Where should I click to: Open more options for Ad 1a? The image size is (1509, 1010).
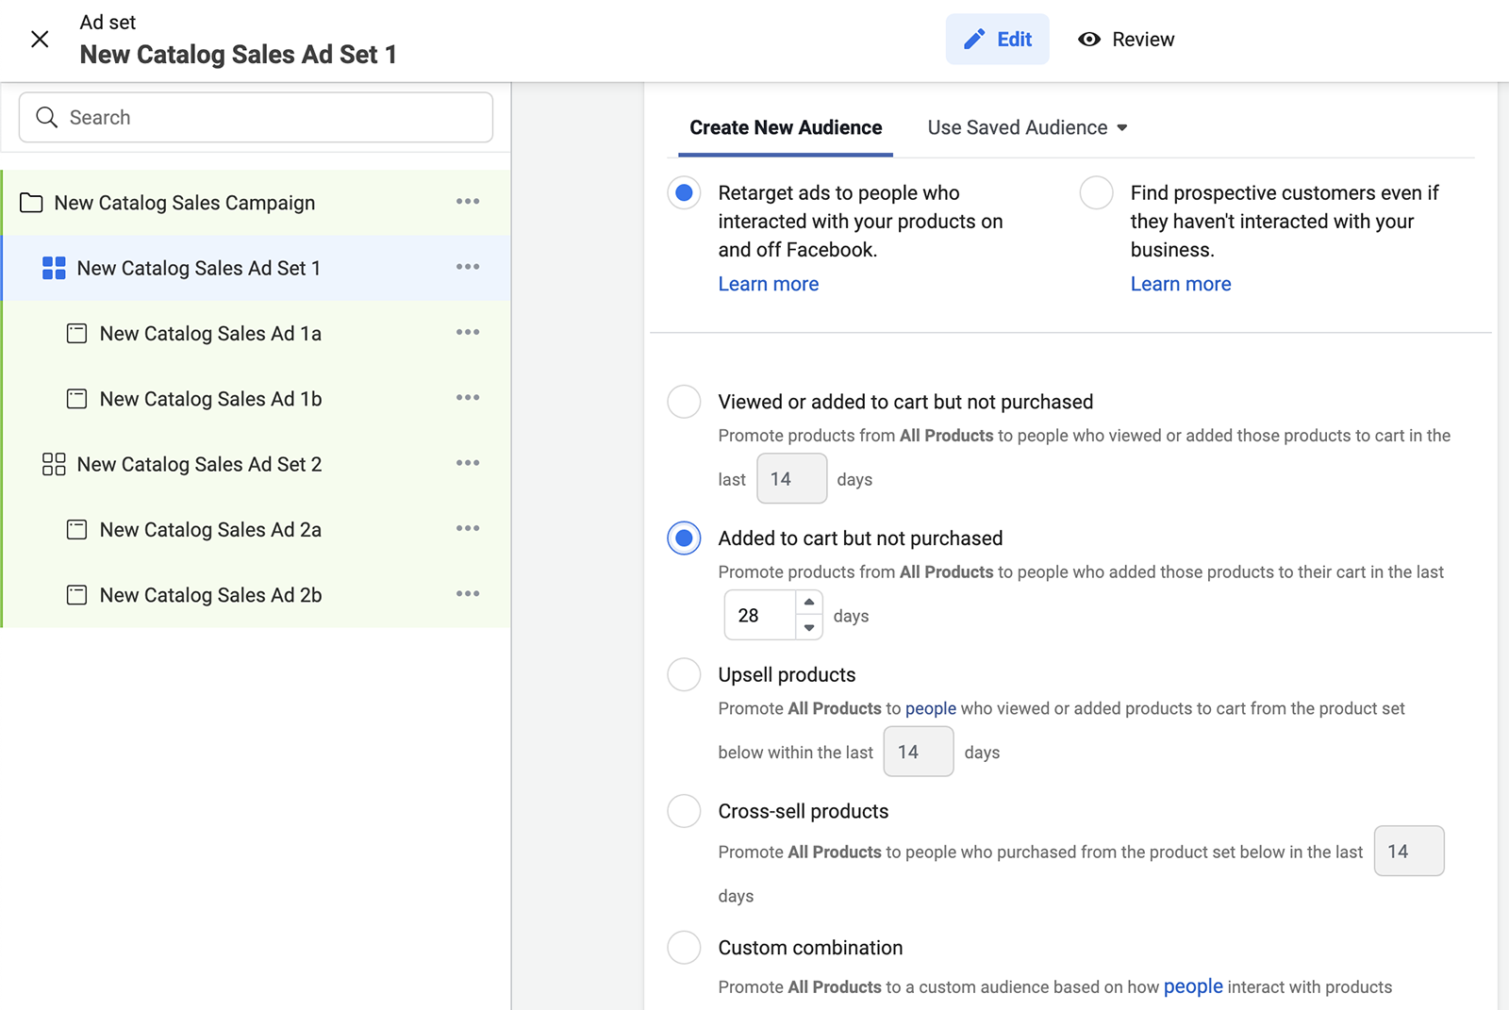tap(468, 332)
